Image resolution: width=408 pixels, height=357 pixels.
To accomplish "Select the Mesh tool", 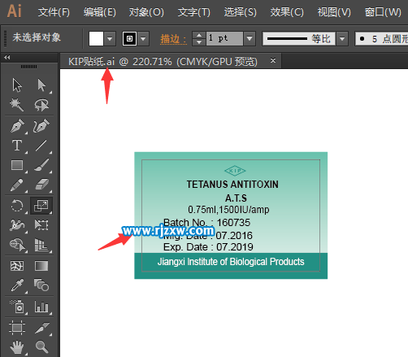I will pos(17,266).
